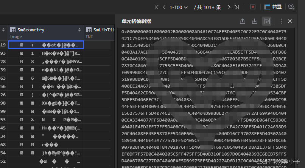Click the SmGeometry column table icon
The width and height of the screenshot is (305, 168).
pyautogui.click(x=12, y=30)
